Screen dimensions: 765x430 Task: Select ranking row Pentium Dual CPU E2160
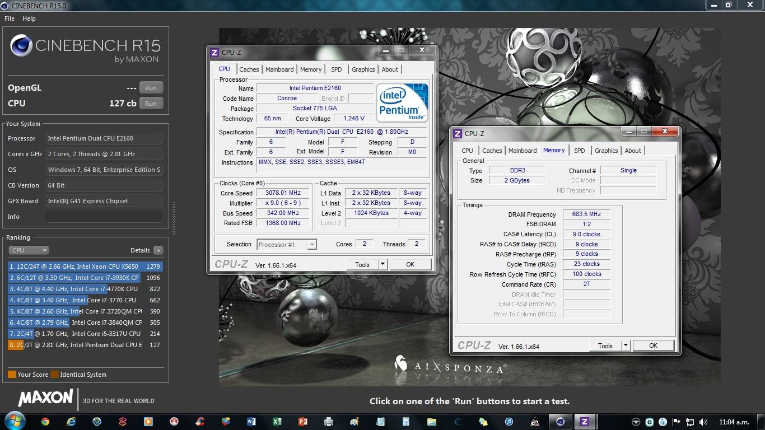pos(85,345)
